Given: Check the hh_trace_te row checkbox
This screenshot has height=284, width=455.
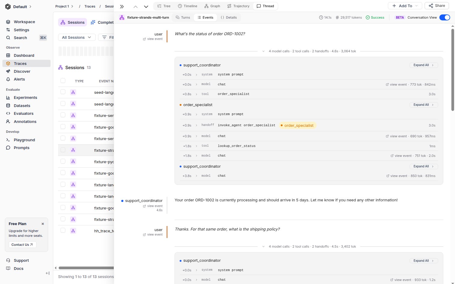Looking at the screenshot, I should pos(63,230).
